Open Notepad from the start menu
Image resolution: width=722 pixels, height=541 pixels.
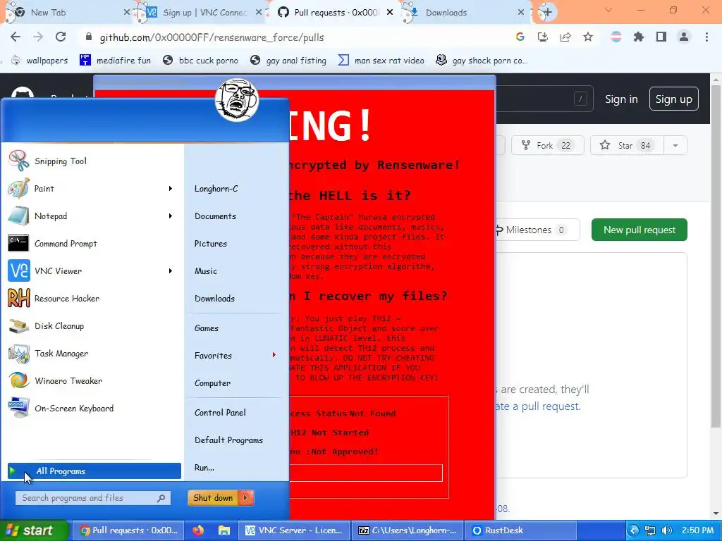click(x=51, y=216)
